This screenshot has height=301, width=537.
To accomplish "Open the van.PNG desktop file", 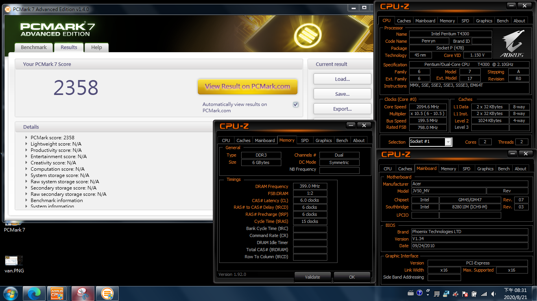I will coord(14,263).
